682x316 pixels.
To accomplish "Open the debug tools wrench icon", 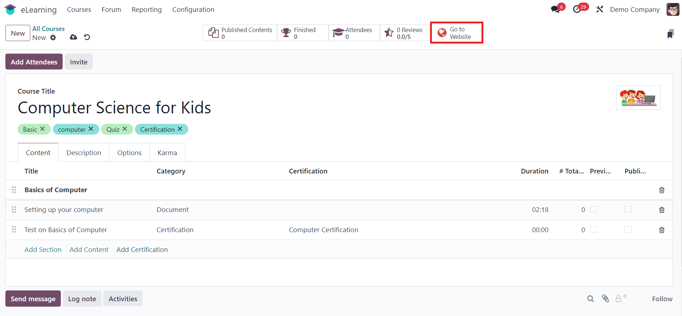I will pyautogui.click(x=600, y=9).
